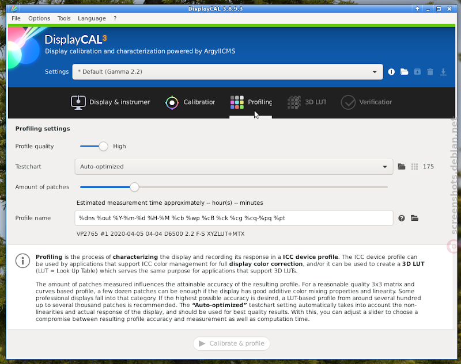This screenshot has height=364, width=461.
Task: Select the Profiling tab
Action: click(x=251, y=102)
